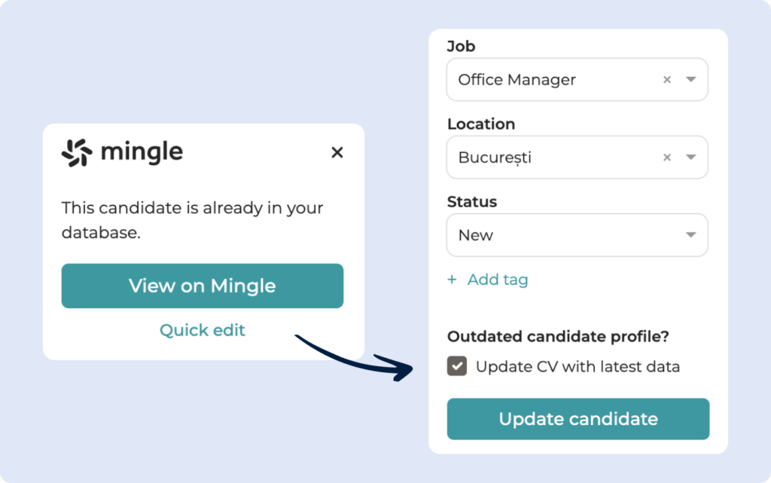Remove the București location selection
Screen dimensions: 771x483
point(667,158)
